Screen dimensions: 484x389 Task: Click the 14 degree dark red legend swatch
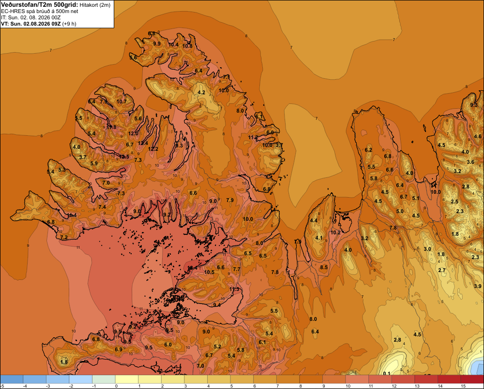click(x=449, y=379)
